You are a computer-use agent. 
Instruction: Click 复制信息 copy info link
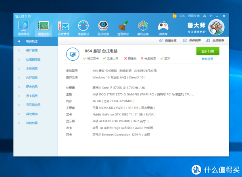coord(207,59)
